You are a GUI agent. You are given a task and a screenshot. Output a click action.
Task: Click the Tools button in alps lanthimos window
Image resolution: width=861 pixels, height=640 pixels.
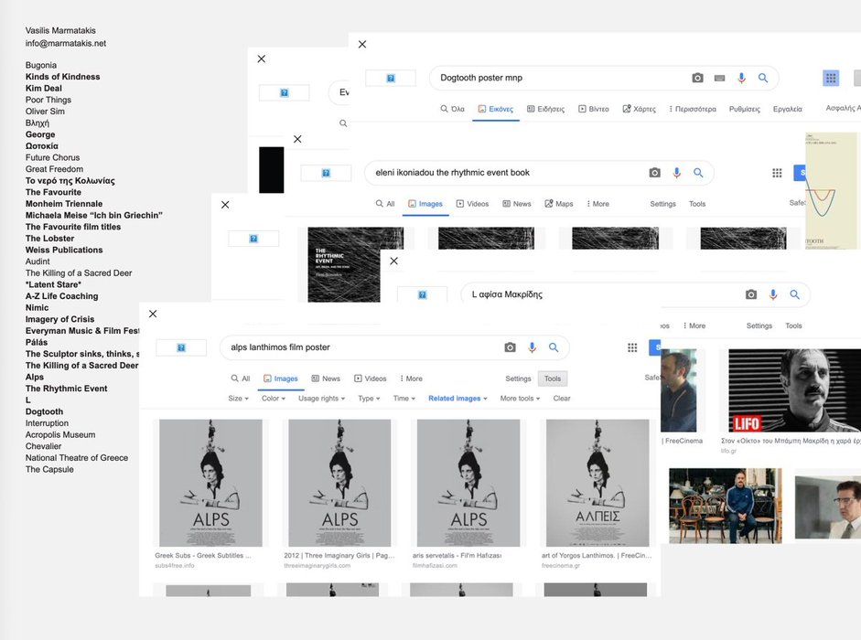click(553, 379)
